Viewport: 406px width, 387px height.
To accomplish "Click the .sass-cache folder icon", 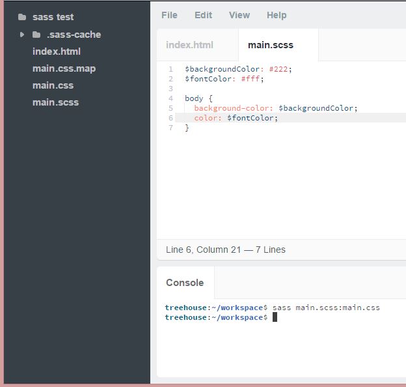I will [36, 35].
